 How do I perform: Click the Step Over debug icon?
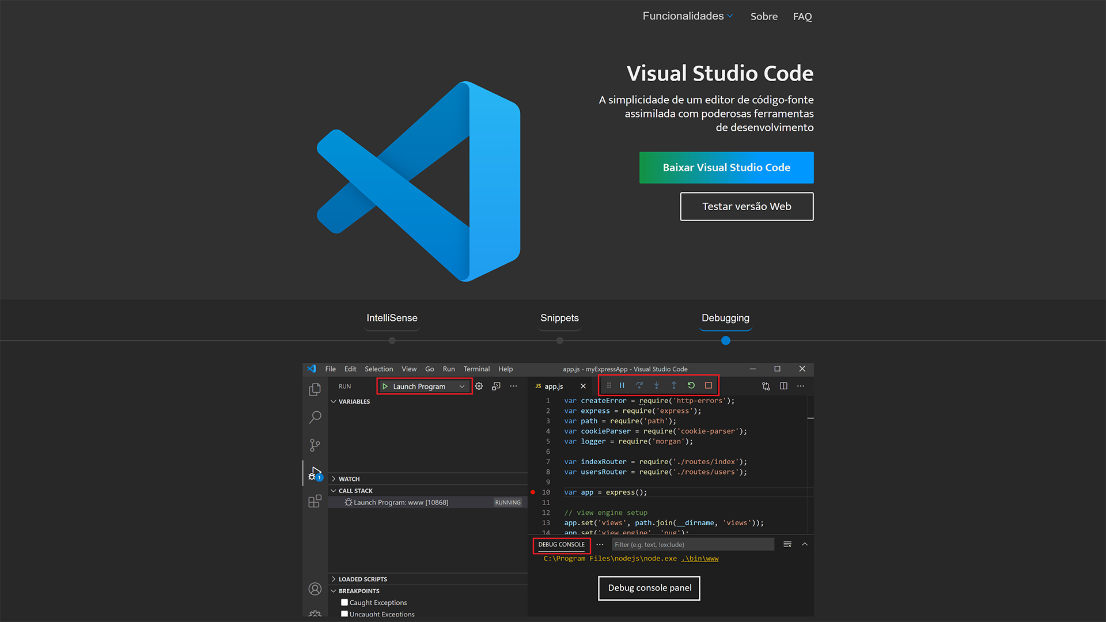click(639, 385)
